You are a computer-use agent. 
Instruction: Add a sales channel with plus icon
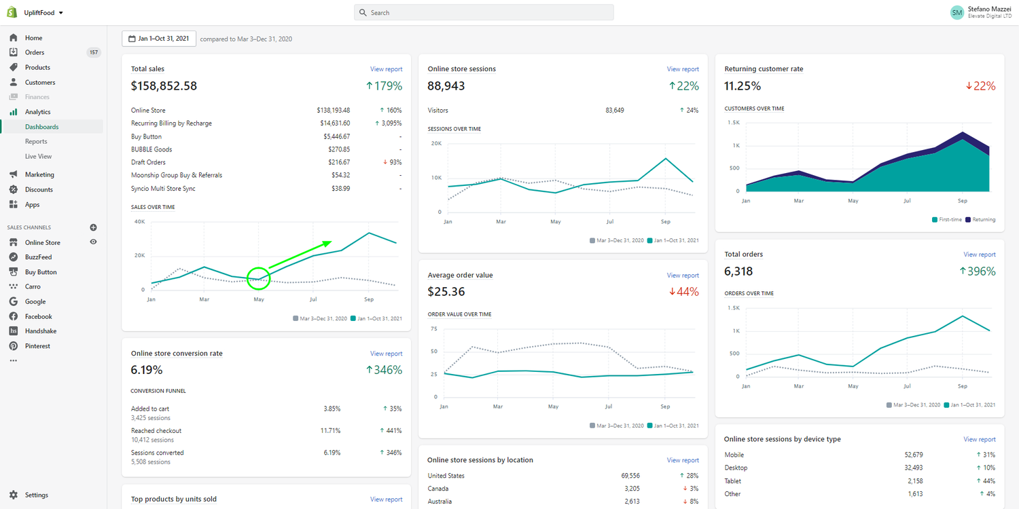[x=93, y=227]
